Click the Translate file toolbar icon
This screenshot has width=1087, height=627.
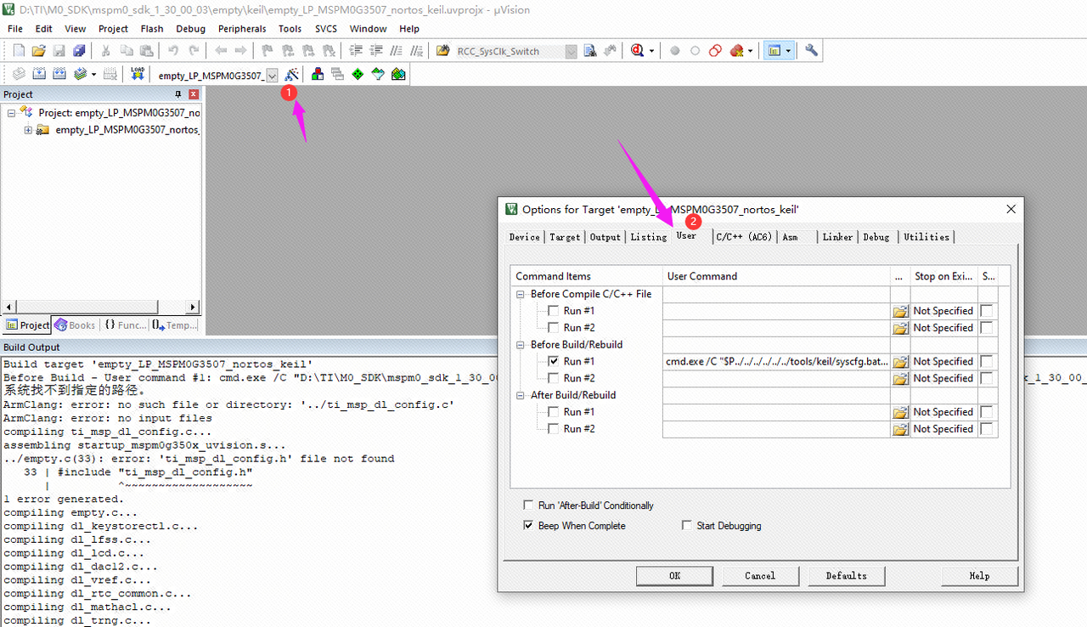point(18,74)
